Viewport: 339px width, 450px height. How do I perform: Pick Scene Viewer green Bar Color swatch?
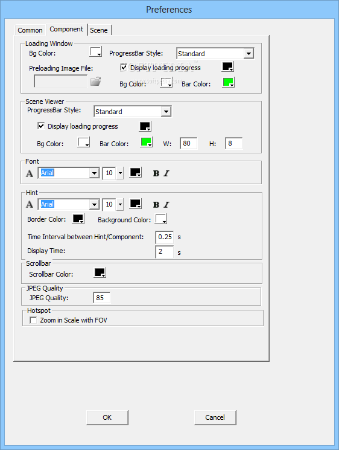pos(146,143)
